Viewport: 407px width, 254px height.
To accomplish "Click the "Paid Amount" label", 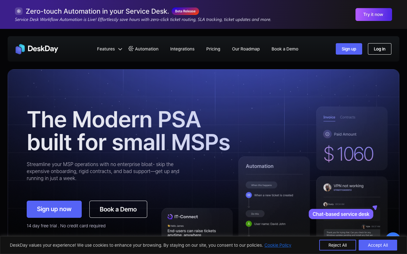I will pos(345,134).
